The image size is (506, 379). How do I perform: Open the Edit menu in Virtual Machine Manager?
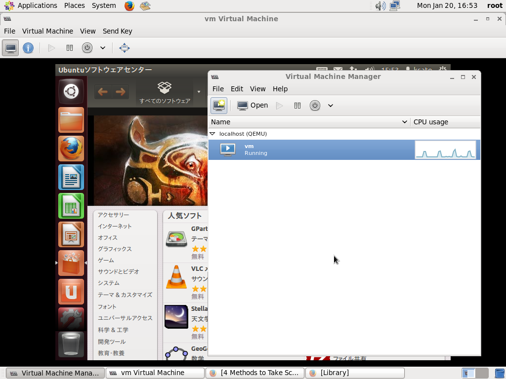(x=237, y=89)
